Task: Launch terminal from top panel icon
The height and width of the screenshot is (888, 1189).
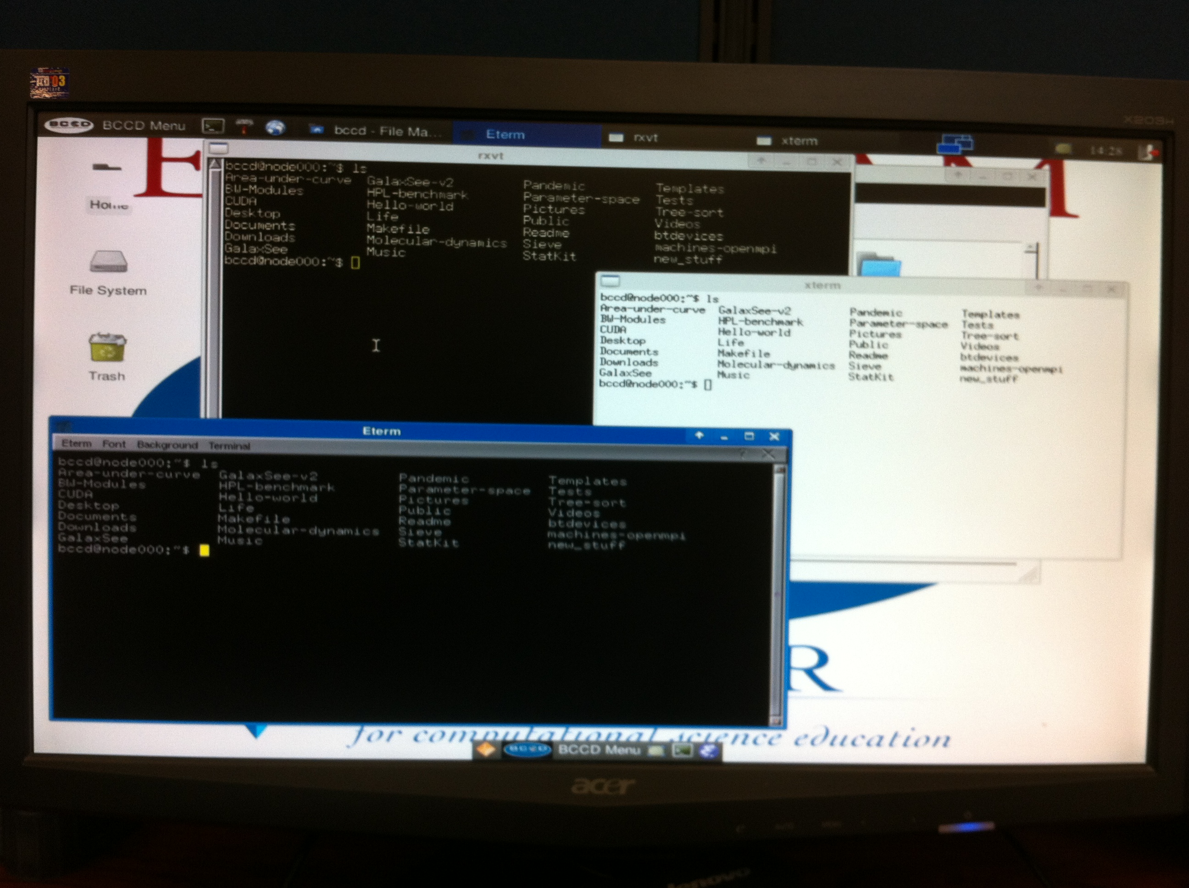Action: (212, 126)
